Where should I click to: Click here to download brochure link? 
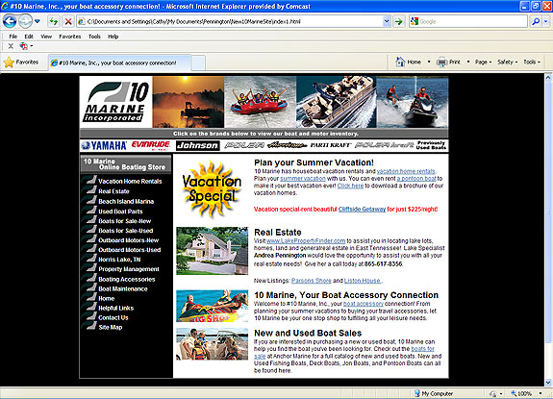pos(350,186)
